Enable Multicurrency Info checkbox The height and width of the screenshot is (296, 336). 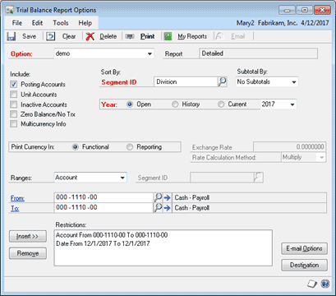(x=14, y=124)
